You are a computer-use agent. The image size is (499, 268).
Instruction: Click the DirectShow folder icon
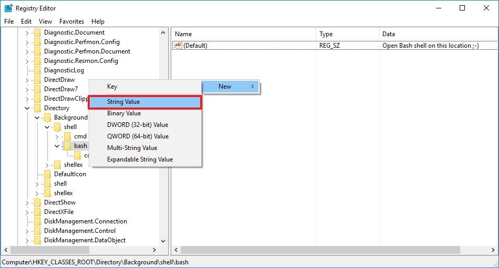click(37, 202)
